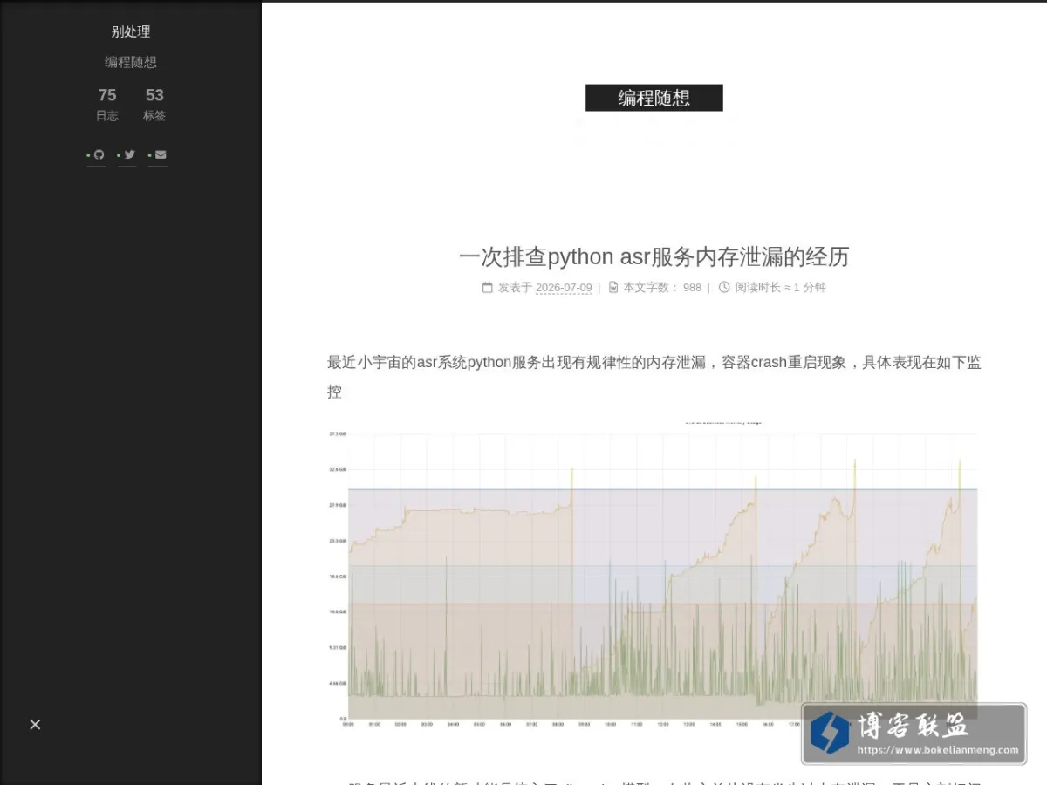Close the sidebar with the X icon
The width and height of the screenshot is (1047, 785).
(35, 725)
